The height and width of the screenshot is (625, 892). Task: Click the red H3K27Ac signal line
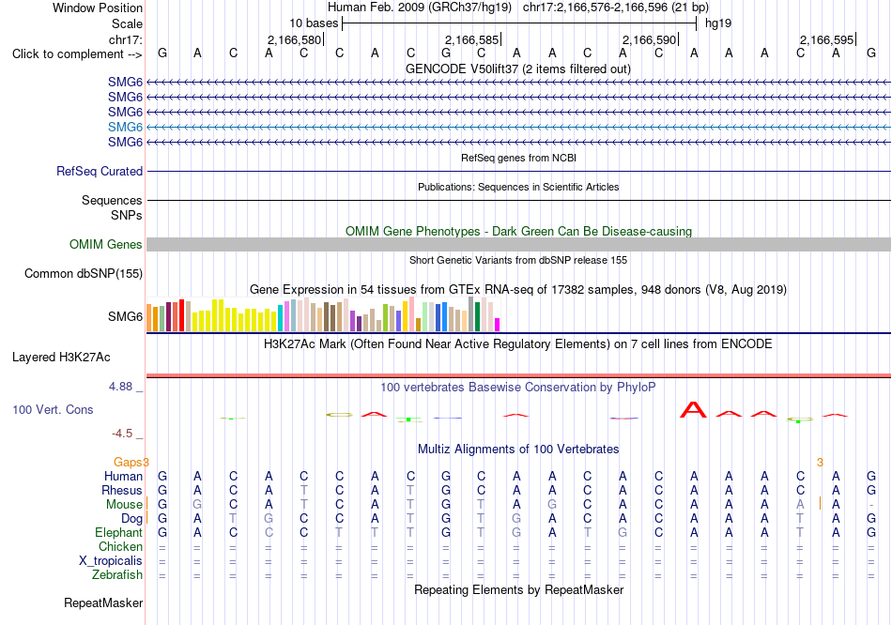tap(518, 375)
